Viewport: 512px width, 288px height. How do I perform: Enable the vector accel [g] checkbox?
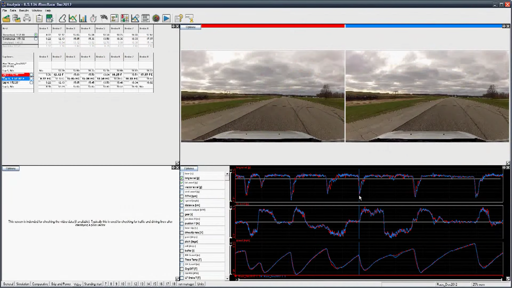pyautogui.click(x=182, y=187)
